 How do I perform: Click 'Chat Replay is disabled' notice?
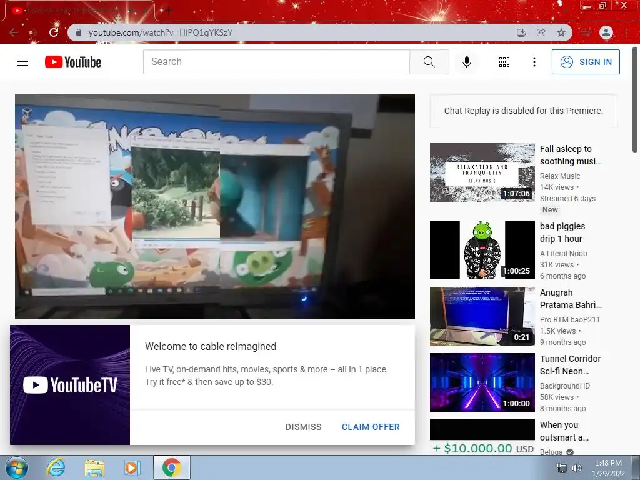523,111
